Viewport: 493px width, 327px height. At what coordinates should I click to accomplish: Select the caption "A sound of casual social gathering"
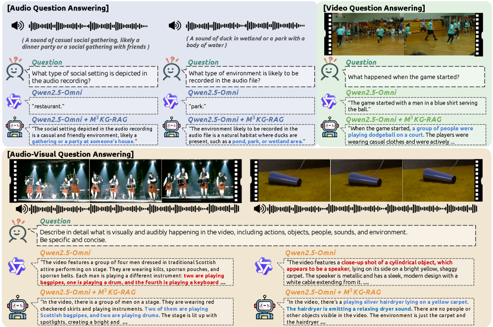pyautogui.click(x=86, y=44)
